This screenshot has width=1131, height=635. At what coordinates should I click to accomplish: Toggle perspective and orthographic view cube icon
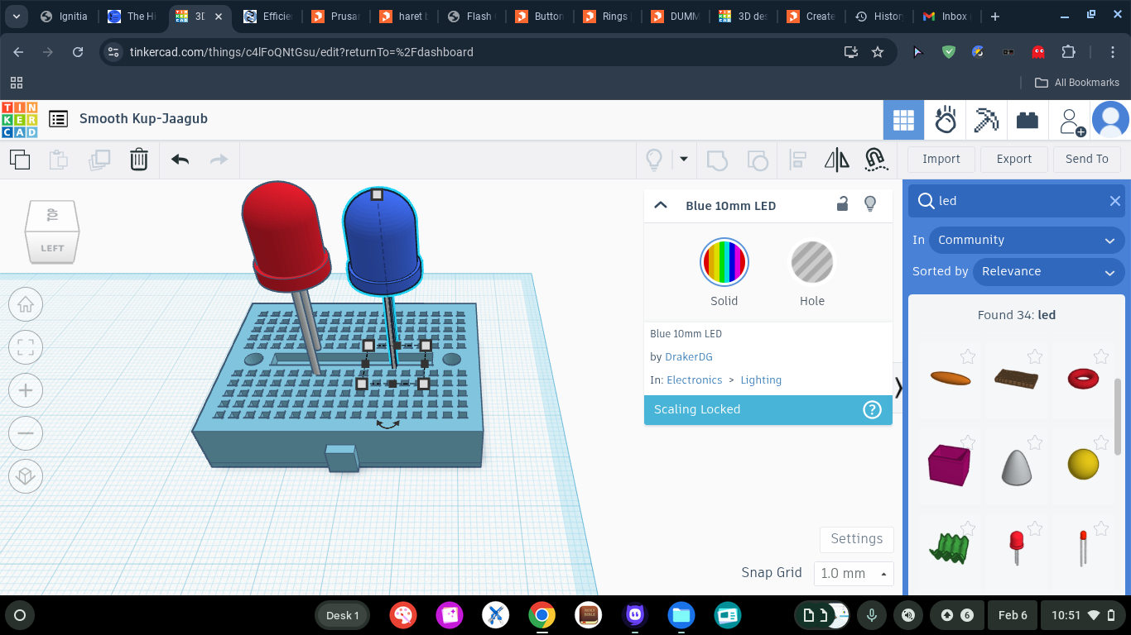[26, 475]
